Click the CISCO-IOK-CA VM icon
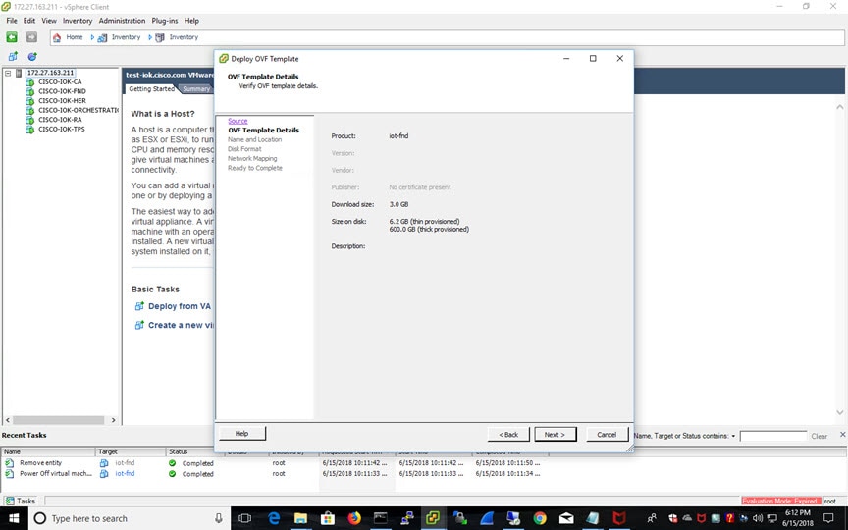Viewport: 848px width, 530px height. pos(30,82)
